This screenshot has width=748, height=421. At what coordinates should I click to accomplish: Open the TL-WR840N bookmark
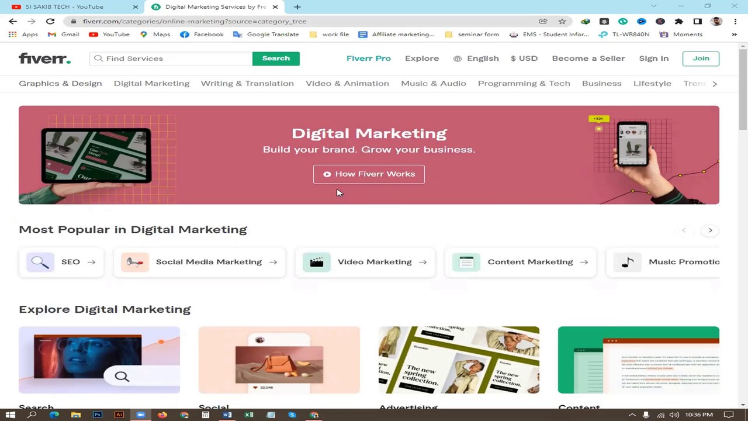click(x=624, y=34)
